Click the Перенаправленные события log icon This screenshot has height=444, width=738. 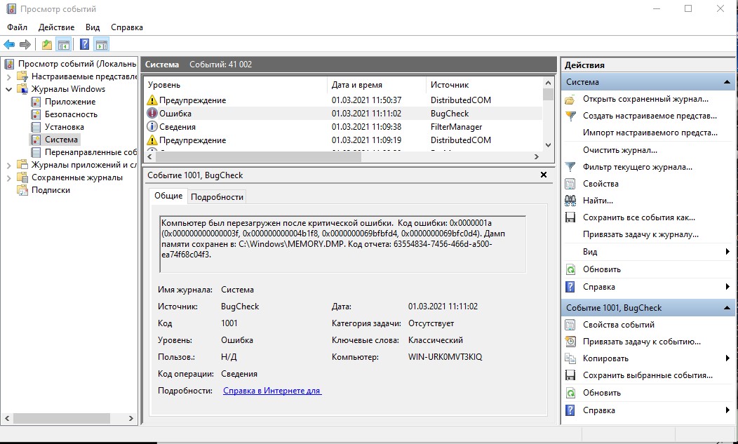(36, 152)
